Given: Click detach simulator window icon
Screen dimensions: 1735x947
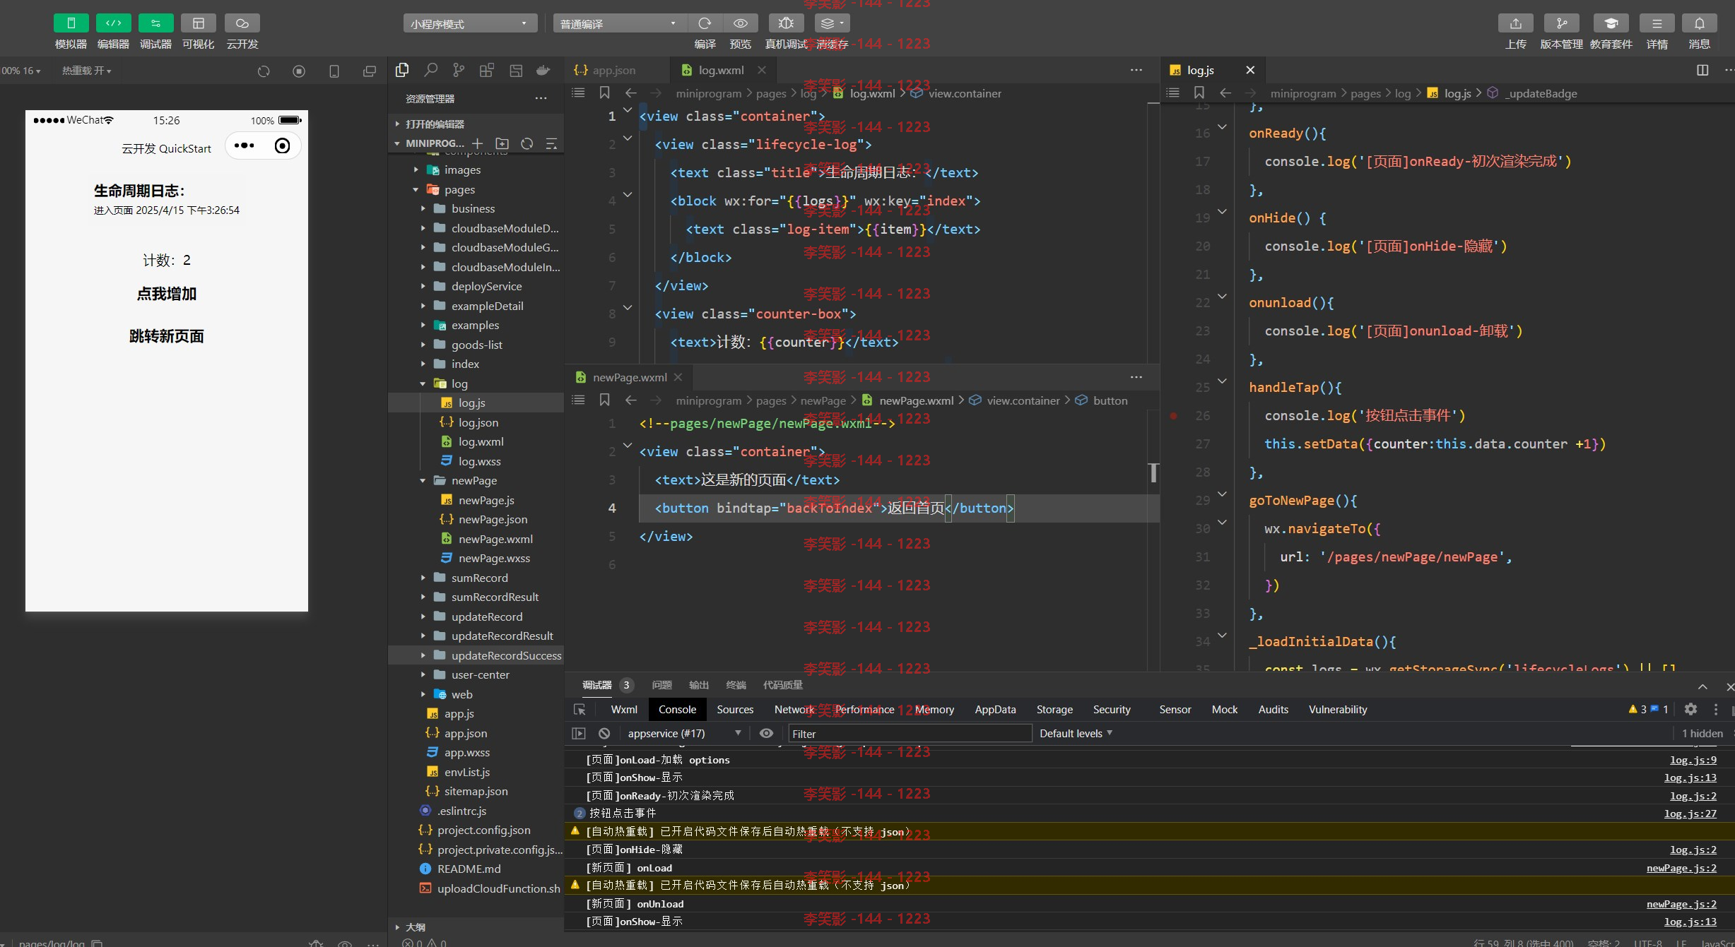Looking at the screenshot, I should pos(370,71).
